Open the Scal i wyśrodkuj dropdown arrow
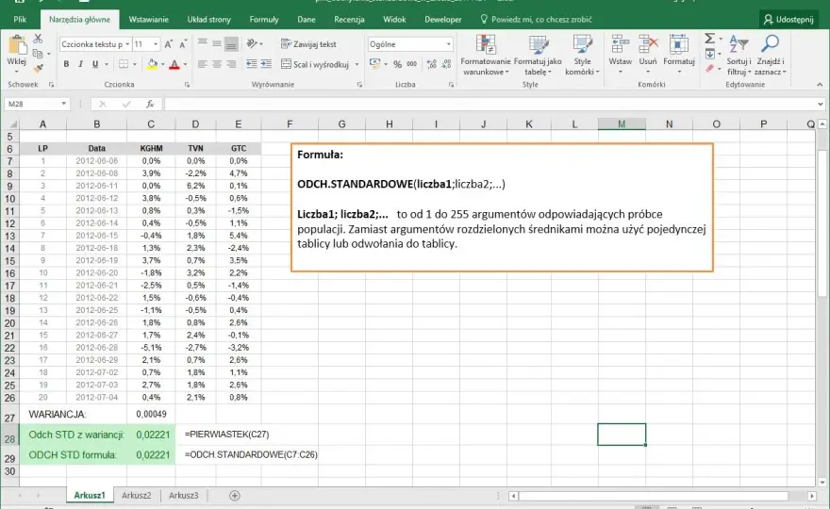The image size is (830, 509). 357,64
